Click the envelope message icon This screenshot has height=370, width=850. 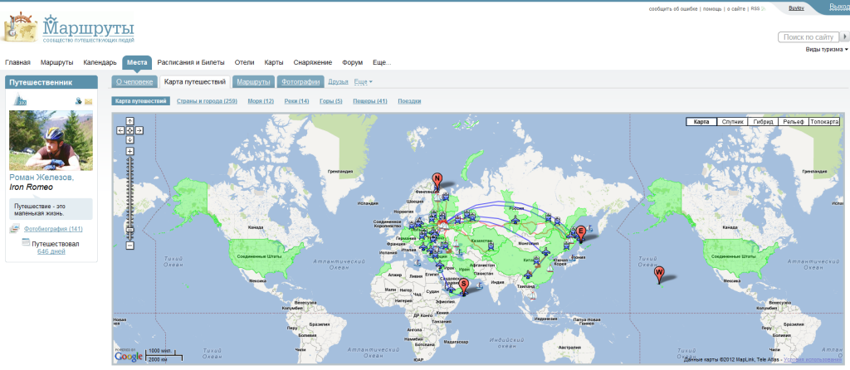click(88, 101)
